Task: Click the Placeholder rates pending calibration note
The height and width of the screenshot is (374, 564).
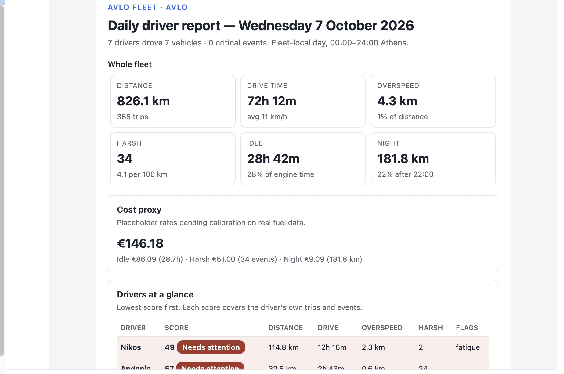Action: click(x=211, y=223)
